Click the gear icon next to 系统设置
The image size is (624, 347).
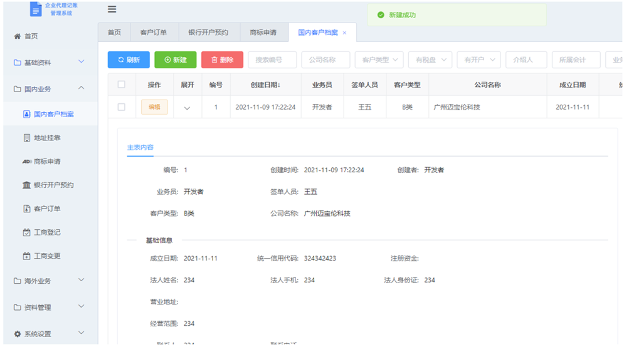tap(17, 334)
